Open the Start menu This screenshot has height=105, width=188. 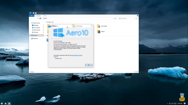click(2, 103)
